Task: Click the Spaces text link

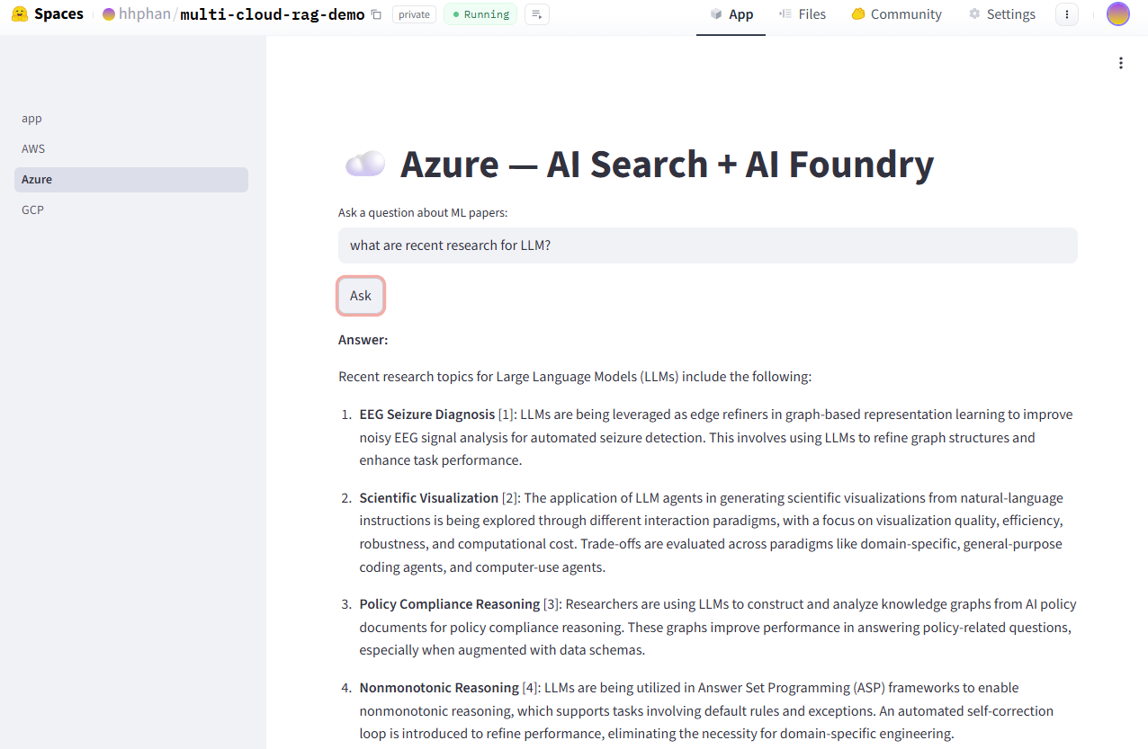Action: (58, 14)
